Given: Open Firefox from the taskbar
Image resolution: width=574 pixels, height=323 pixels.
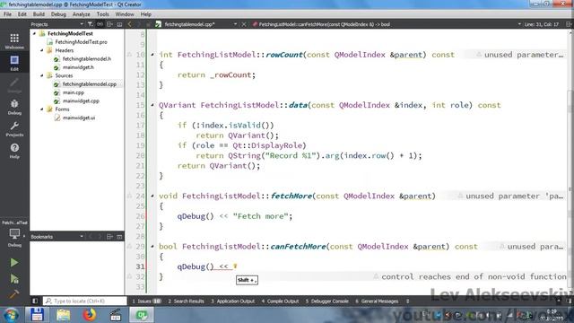Looking at the screenshot, I should pos(90,315).
